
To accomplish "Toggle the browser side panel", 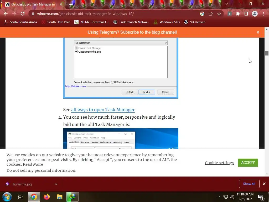I will 246,14.
